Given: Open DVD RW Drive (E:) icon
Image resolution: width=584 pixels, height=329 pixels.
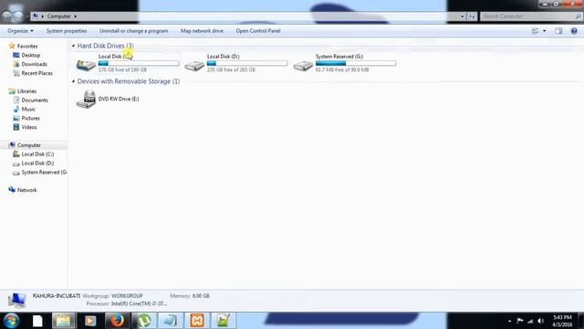Looking at the screenshot, I should (86, 100).
